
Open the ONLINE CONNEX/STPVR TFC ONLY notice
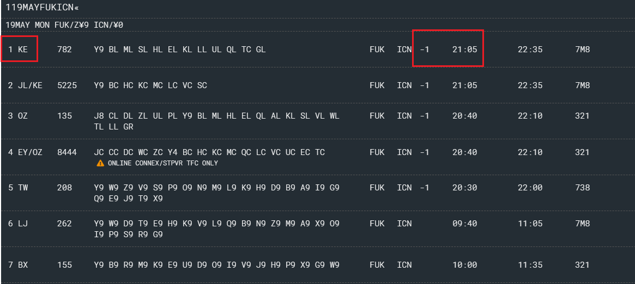pyautogui.click(x=162, y=163)
